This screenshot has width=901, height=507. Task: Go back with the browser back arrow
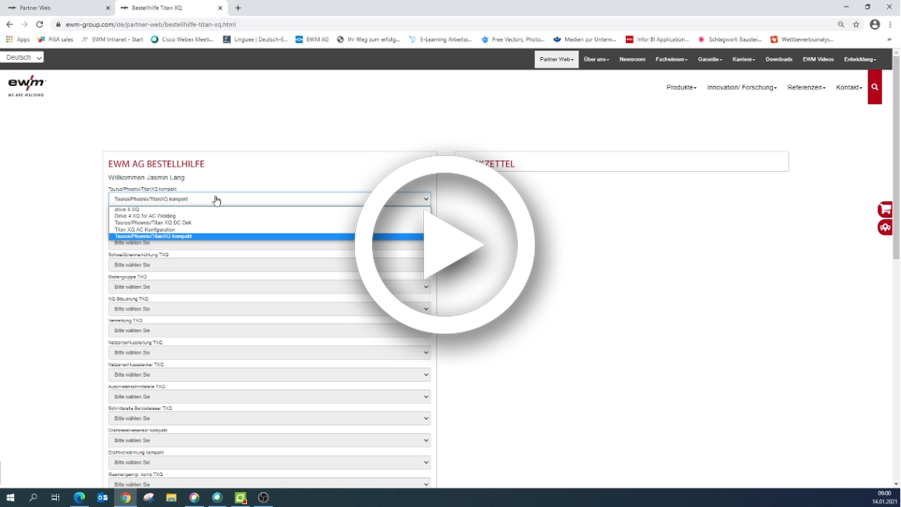coord(10,24)
